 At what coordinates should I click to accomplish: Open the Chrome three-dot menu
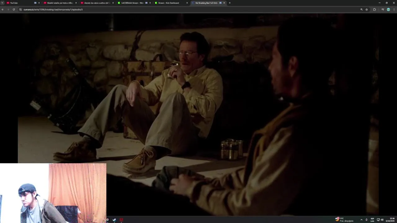tap(394, 10)
